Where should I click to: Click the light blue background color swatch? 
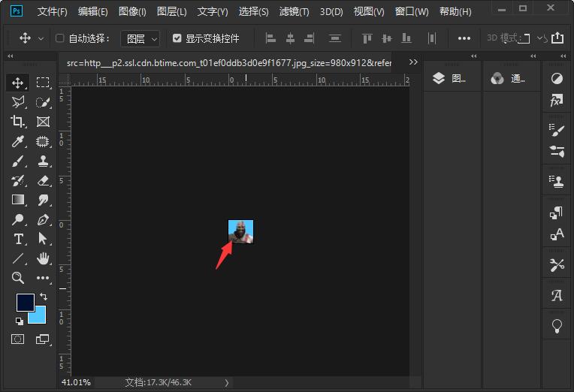[x=41, y=318]
